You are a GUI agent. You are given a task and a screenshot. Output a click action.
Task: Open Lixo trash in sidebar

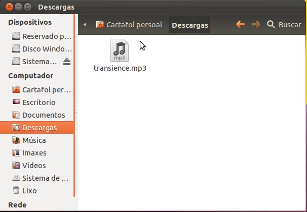(x=37, y=191)
